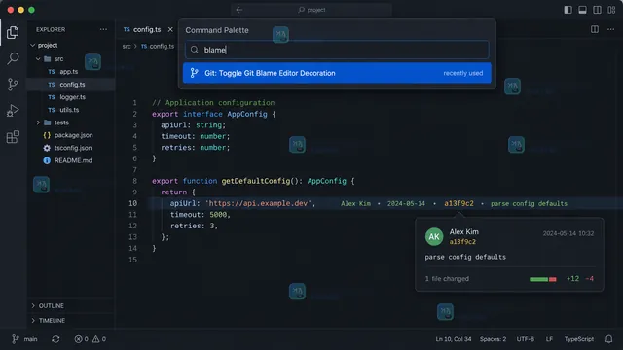Screen dimensions: 623x350
Task: Run Git: Toggle Git Blame Editor Decoration
Action: pos(337,73)
